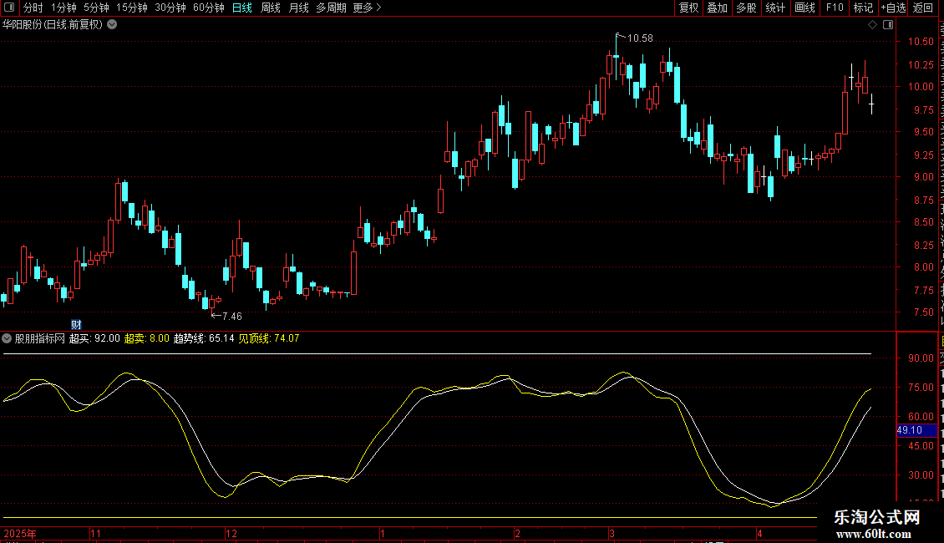Toggle the side panel icon near chart corner
Screen dimensions: 944x543
click(x=888, y=25)
